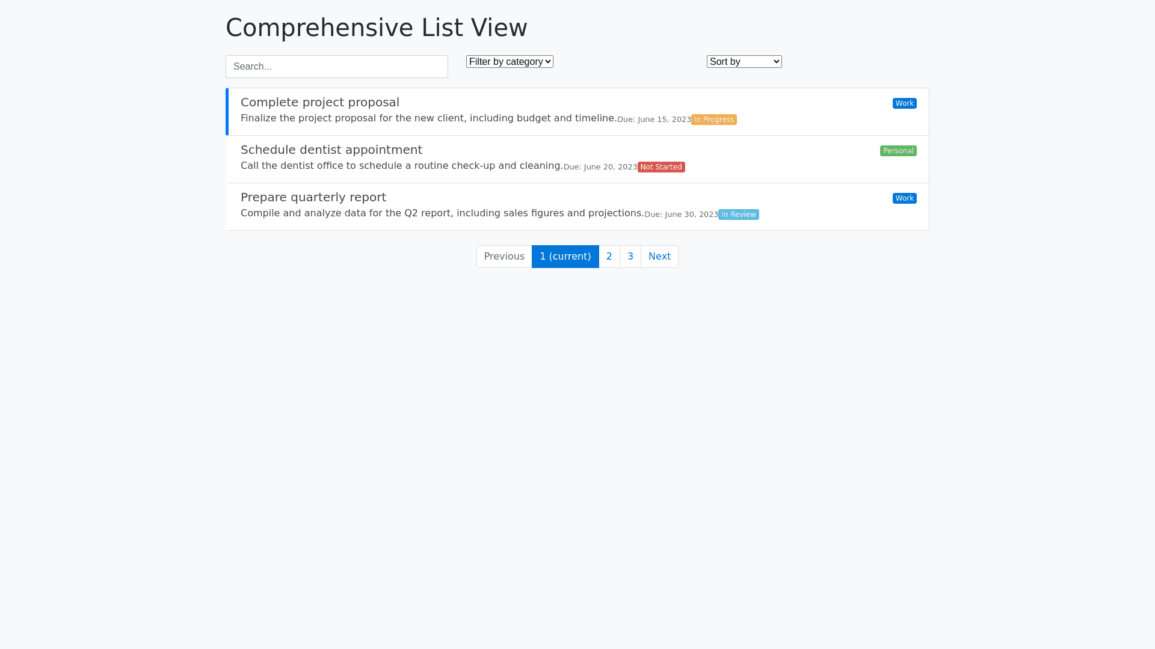Go to the Previous page
The width and height of the screenshot is (1155, 649).
(504, 257)
